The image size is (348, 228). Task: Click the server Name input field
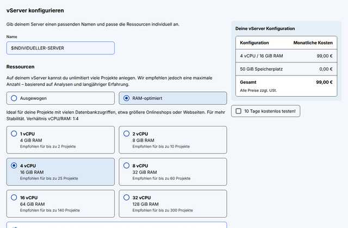60,48
